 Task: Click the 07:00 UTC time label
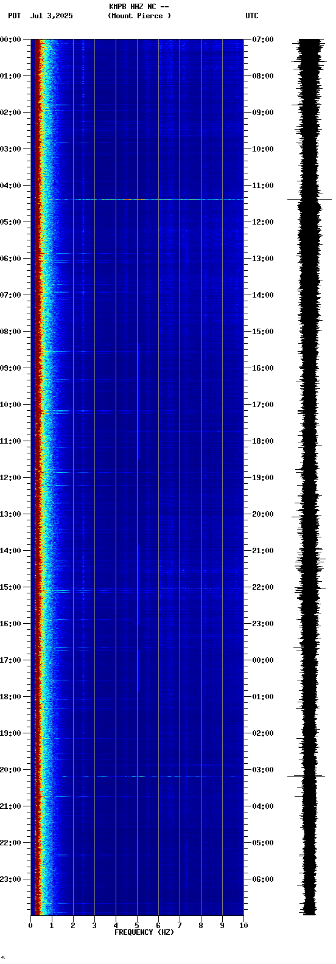pyautogui.click(x=263, y=40)
